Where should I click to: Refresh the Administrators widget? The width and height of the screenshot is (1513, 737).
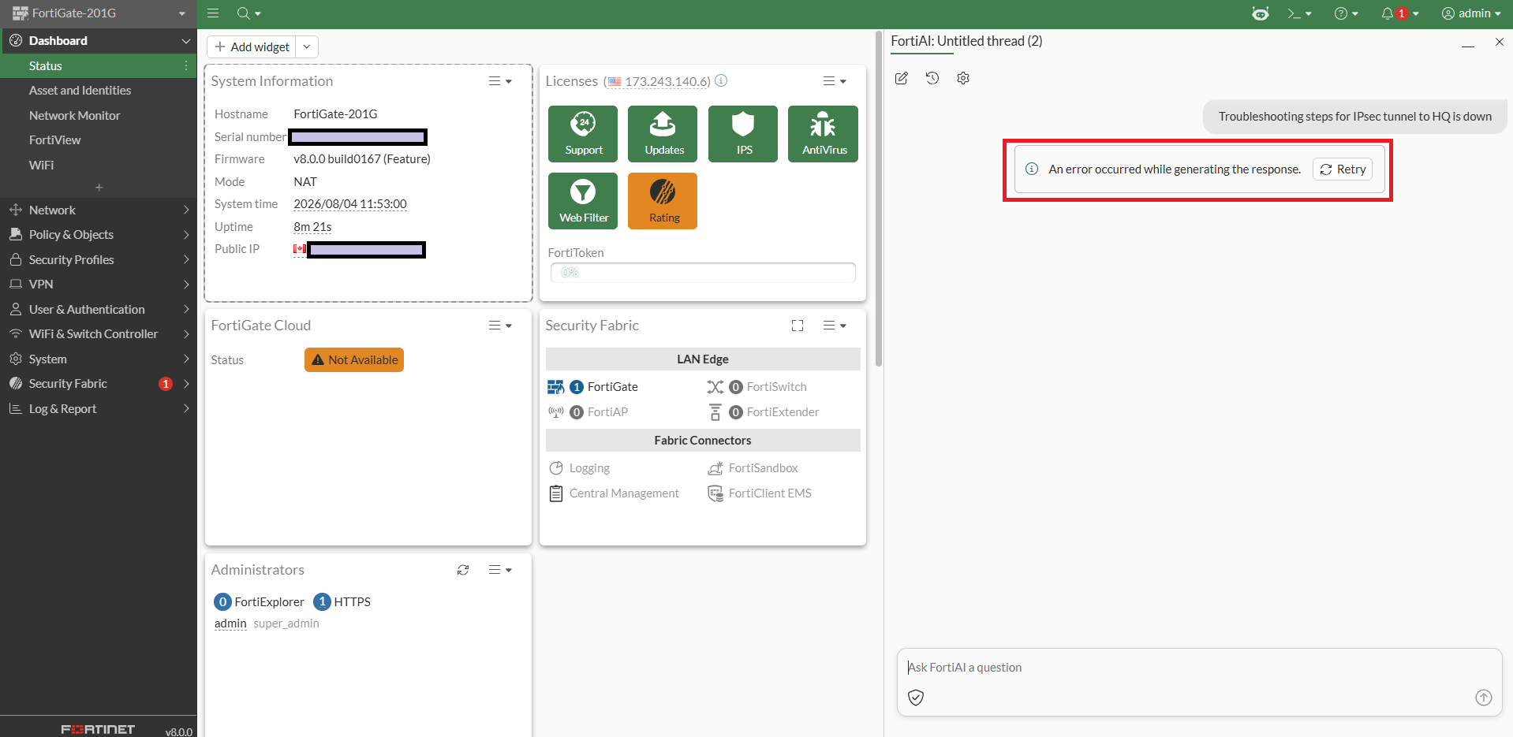tap(463, 570)
